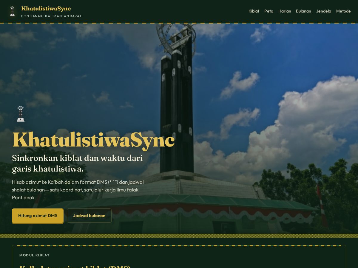Click the large KhatulistiwaSync hero heading
Screen dimensions: 358x268
93,140
